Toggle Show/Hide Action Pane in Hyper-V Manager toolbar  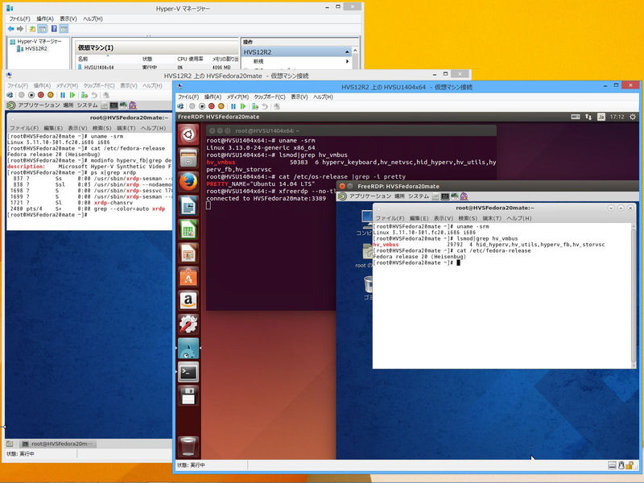pos(64,29)
